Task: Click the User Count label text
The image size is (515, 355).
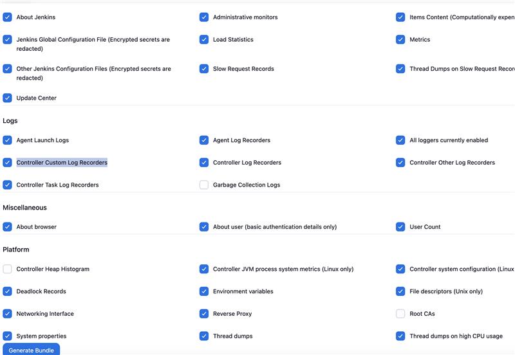Action: click(x=425, y=227)
